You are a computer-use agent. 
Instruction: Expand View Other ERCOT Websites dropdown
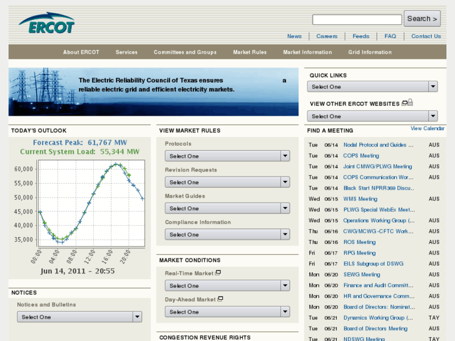click(372, 116)
